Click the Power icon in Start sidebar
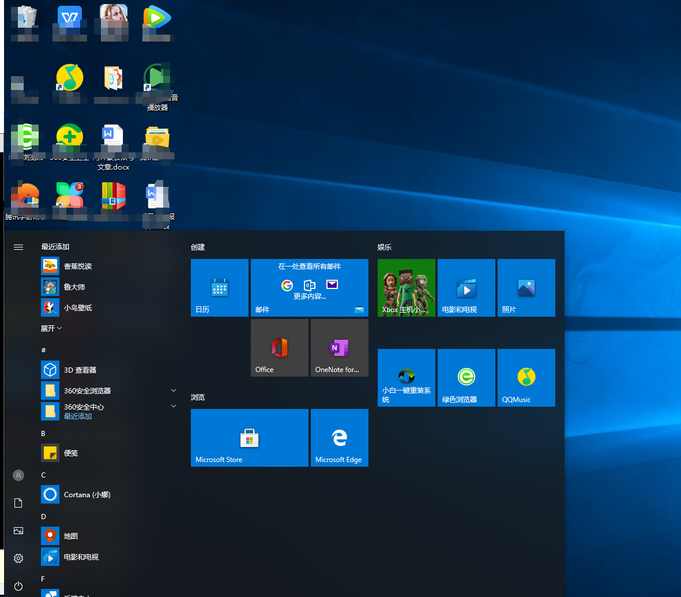Viewport: 681px width, 597px height. point(18,586)
